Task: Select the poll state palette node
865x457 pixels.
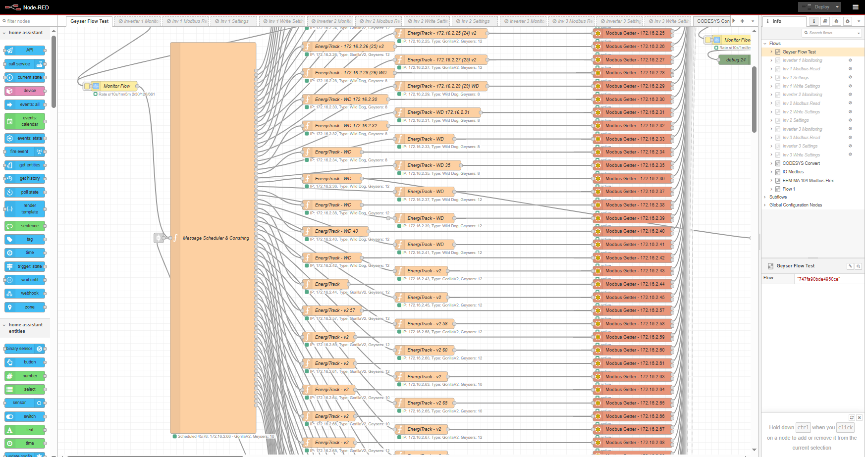Action: coord(25,192)
